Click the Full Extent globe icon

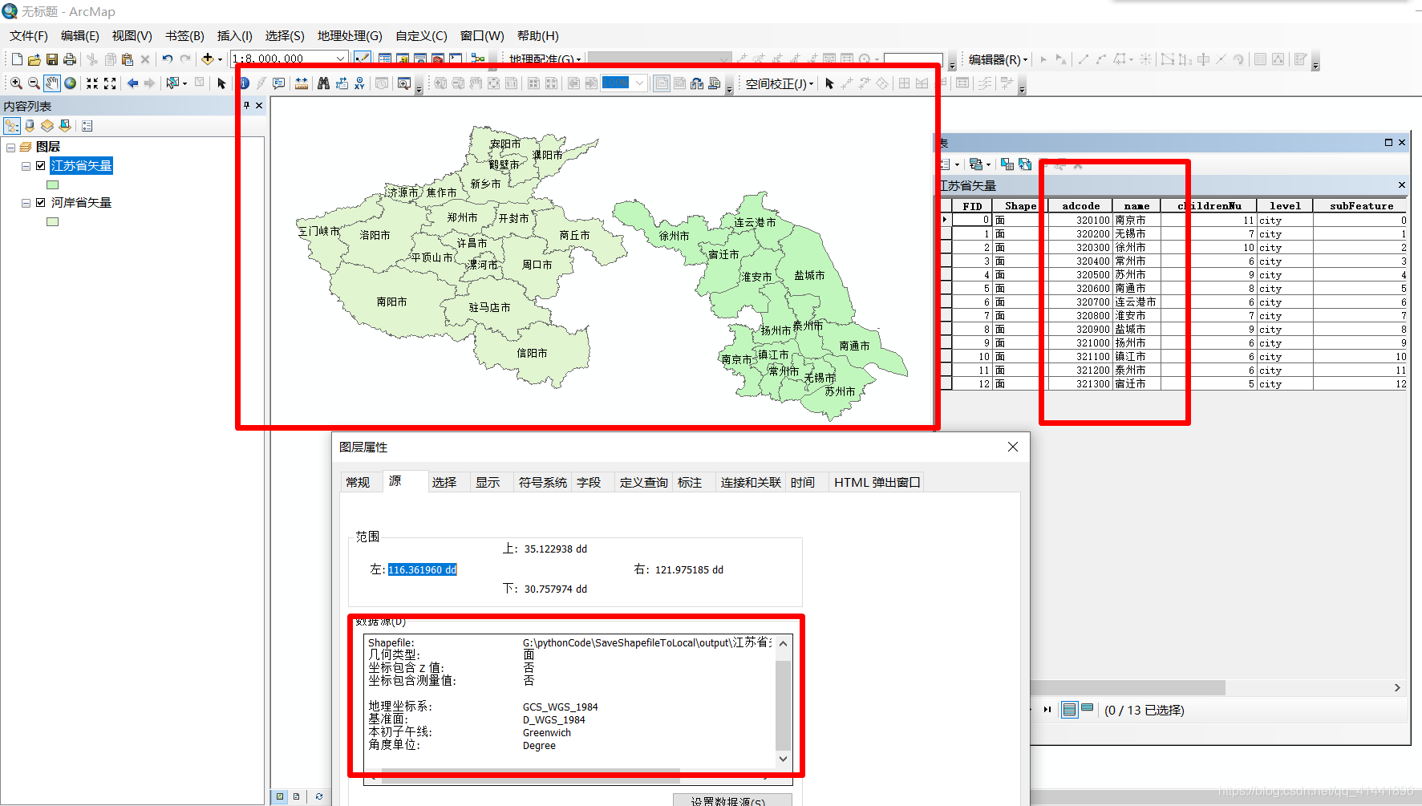click(x=70, y=83)
